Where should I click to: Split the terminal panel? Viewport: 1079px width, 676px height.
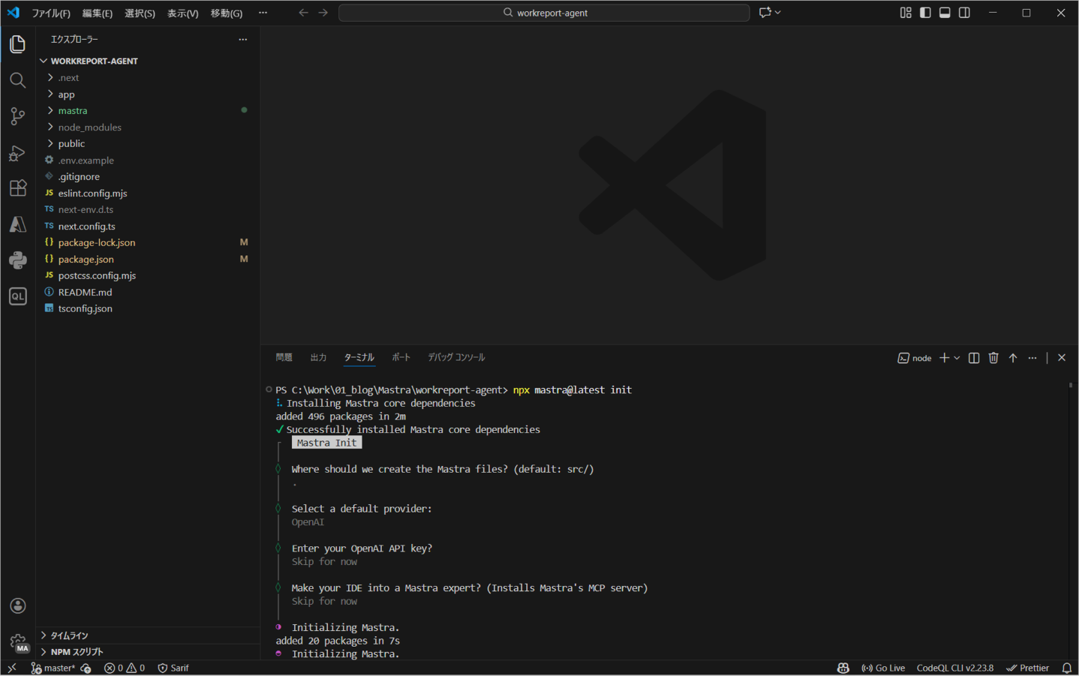click(x=973, y=358)
